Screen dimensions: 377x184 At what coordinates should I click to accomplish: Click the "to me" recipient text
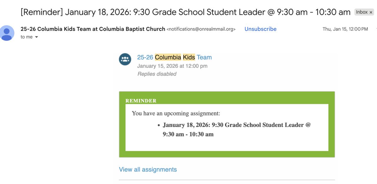point(27,37)
